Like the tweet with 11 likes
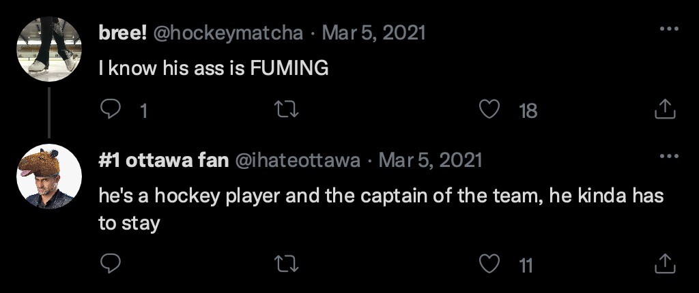The width and height of the screenshot is (699, 293). [489, 262]
